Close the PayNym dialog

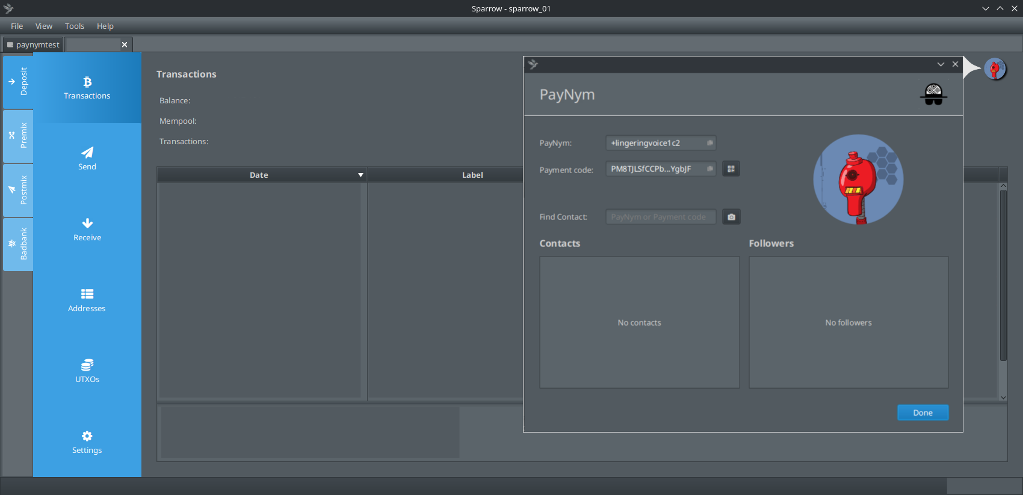click(x=955, y=64)
